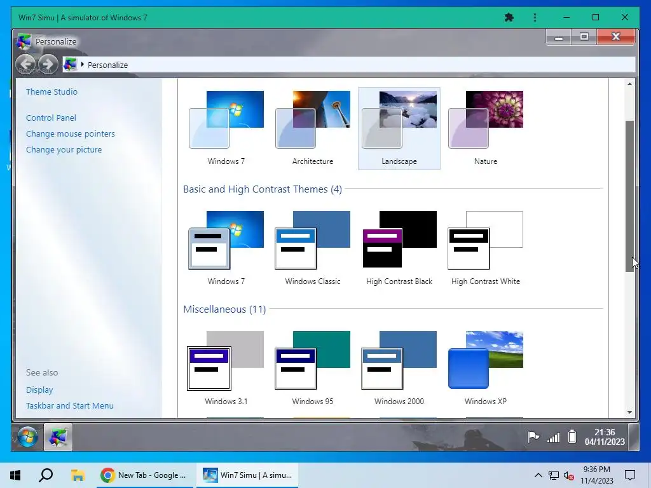
Task: Click Basic and High Contrast Themes heading
Action: point(263,189)
